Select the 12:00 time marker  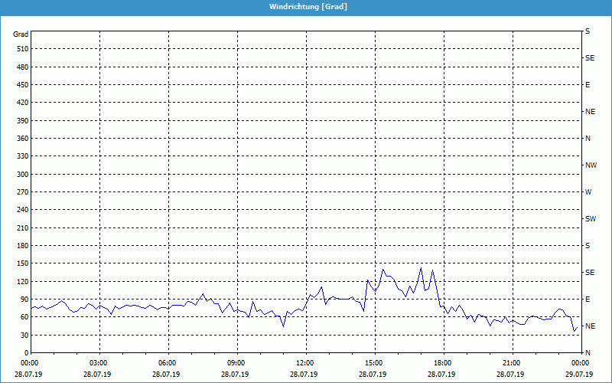tap(305, 363)
